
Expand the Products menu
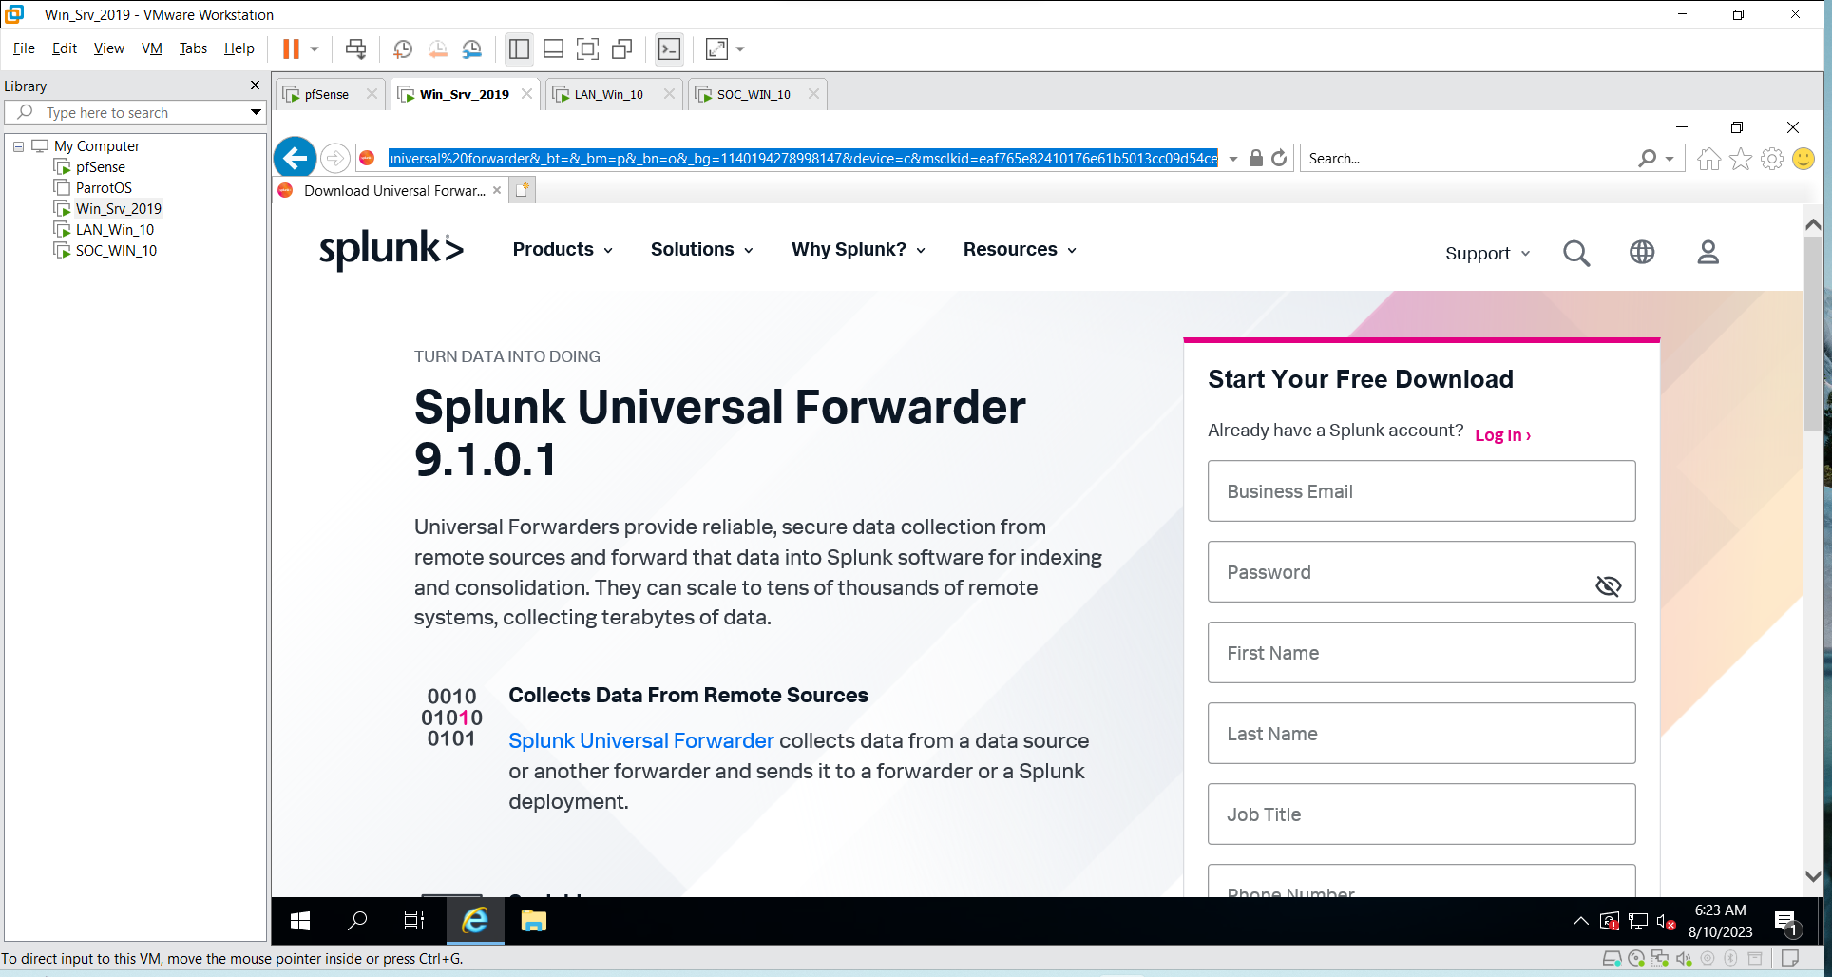563,249
